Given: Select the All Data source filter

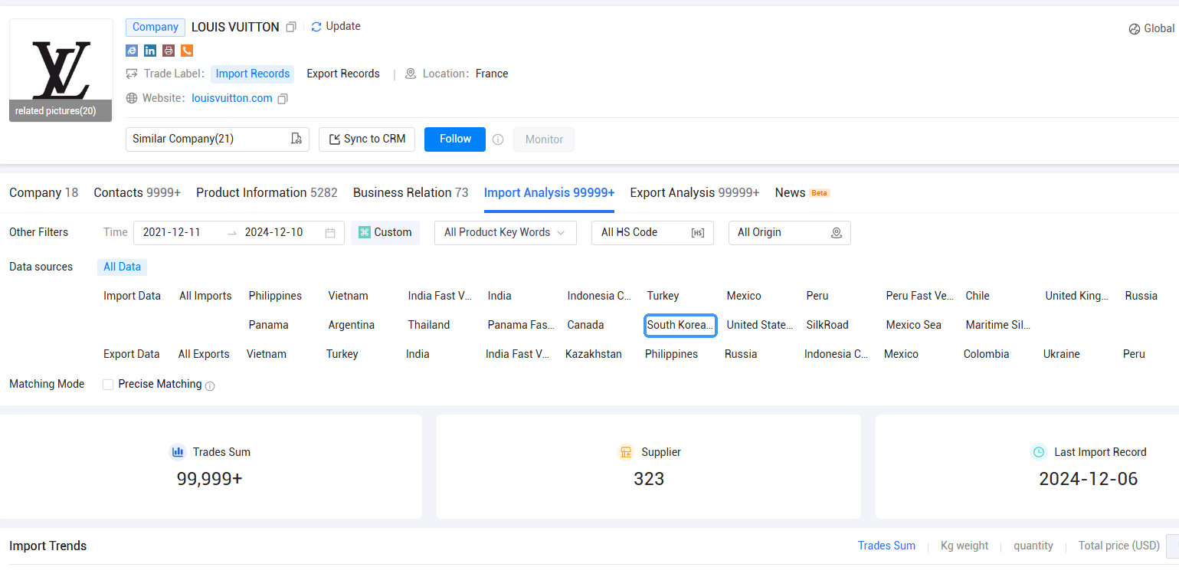Looking at the screenshot, I should [x=123, y=267].
